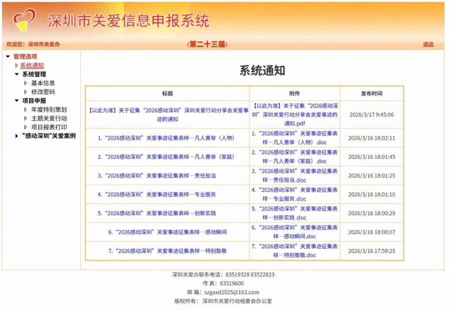Open 系统通知 in the sidebar

(x=32, y=66)
